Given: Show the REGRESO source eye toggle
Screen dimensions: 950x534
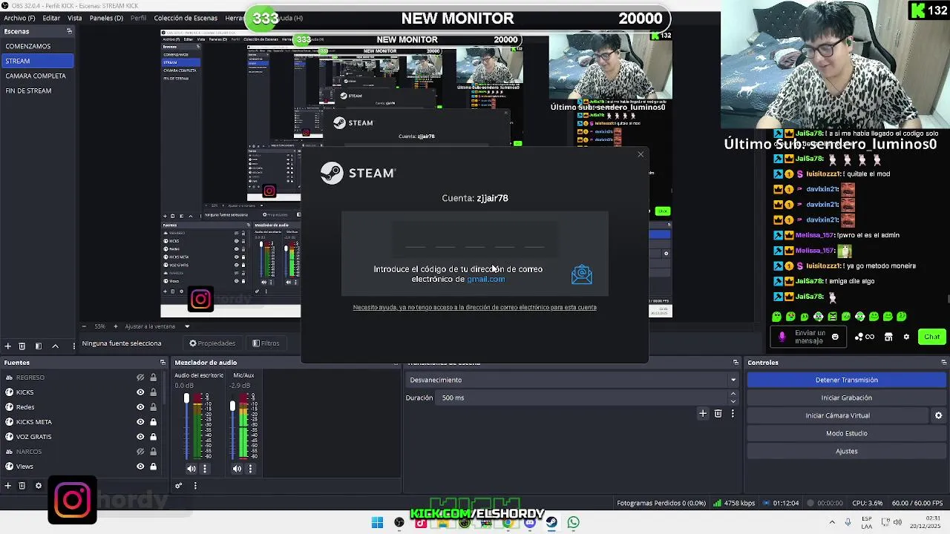Looking at the screenshot, I should pyautogui.click(x=140, y=378).
